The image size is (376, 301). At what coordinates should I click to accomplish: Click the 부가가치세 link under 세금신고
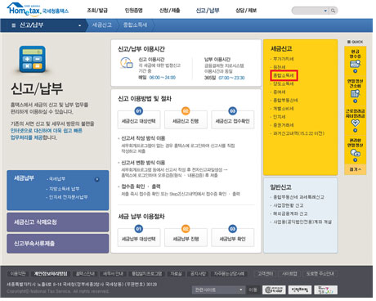coord(284,59)
